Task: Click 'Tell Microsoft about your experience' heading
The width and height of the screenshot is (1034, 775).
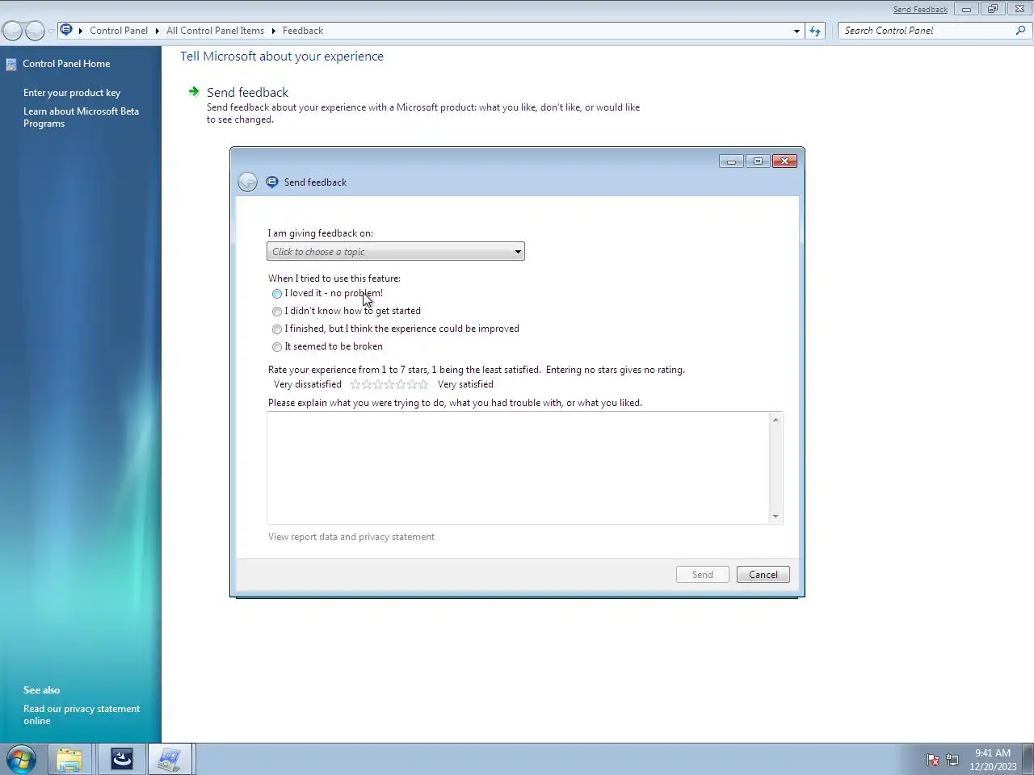Action: pyautogui.click(x=282, y=57)
